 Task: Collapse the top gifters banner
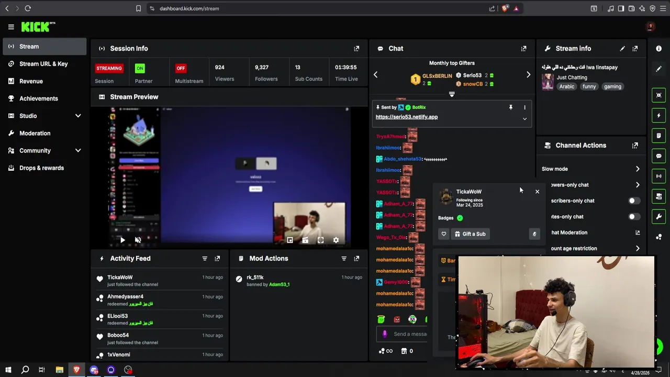tap(452, 95)
